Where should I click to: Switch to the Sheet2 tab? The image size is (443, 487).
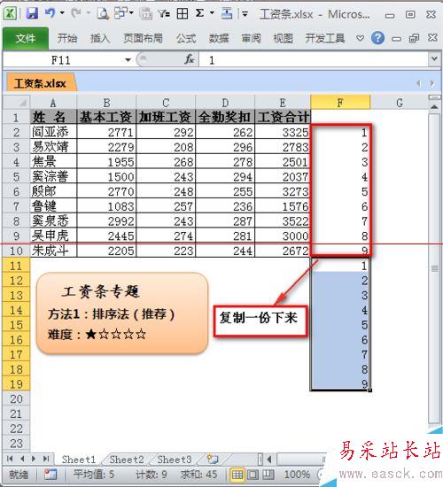[127, 459]
